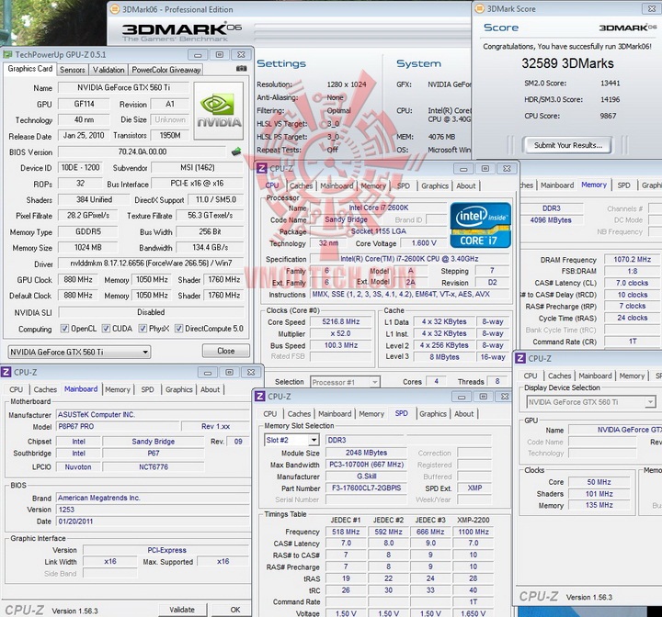The image size is (662, 617).
Task: Toggle the PhysX checkbox
Action: (143, 328)
